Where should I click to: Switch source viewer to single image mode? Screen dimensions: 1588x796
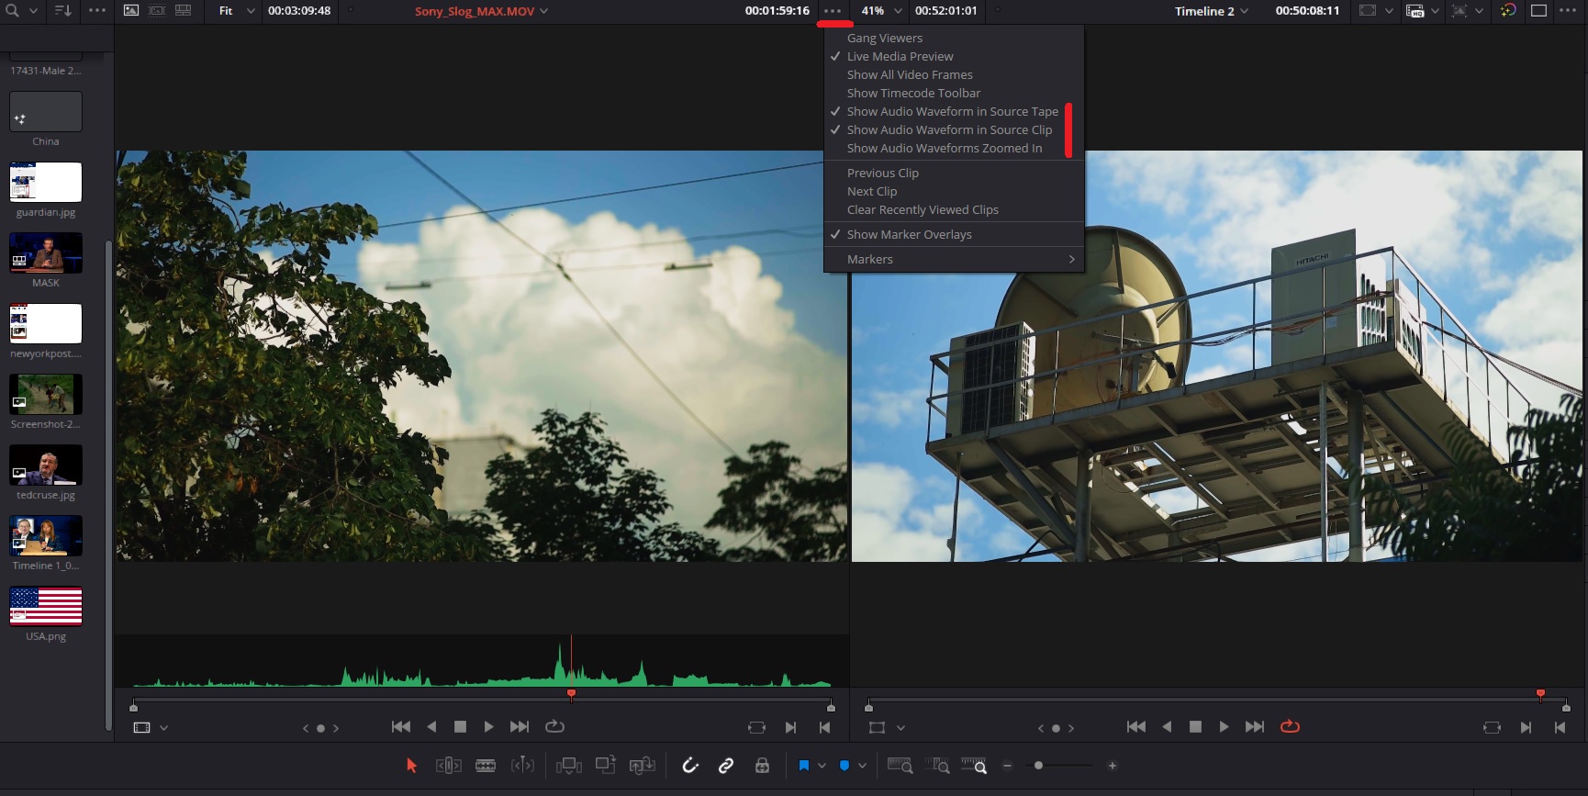[x=131, y=11]
